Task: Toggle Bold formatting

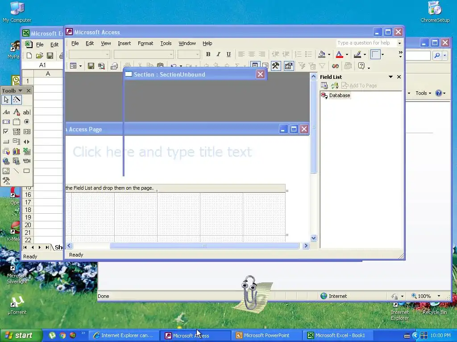Action: [208, 54]
